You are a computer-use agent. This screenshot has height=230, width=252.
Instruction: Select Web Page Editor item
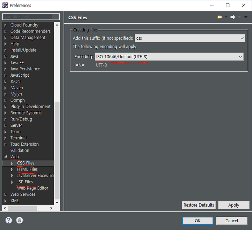33,188
